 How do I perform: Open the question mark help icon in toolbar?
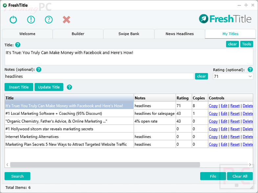[x=49, y=20]
